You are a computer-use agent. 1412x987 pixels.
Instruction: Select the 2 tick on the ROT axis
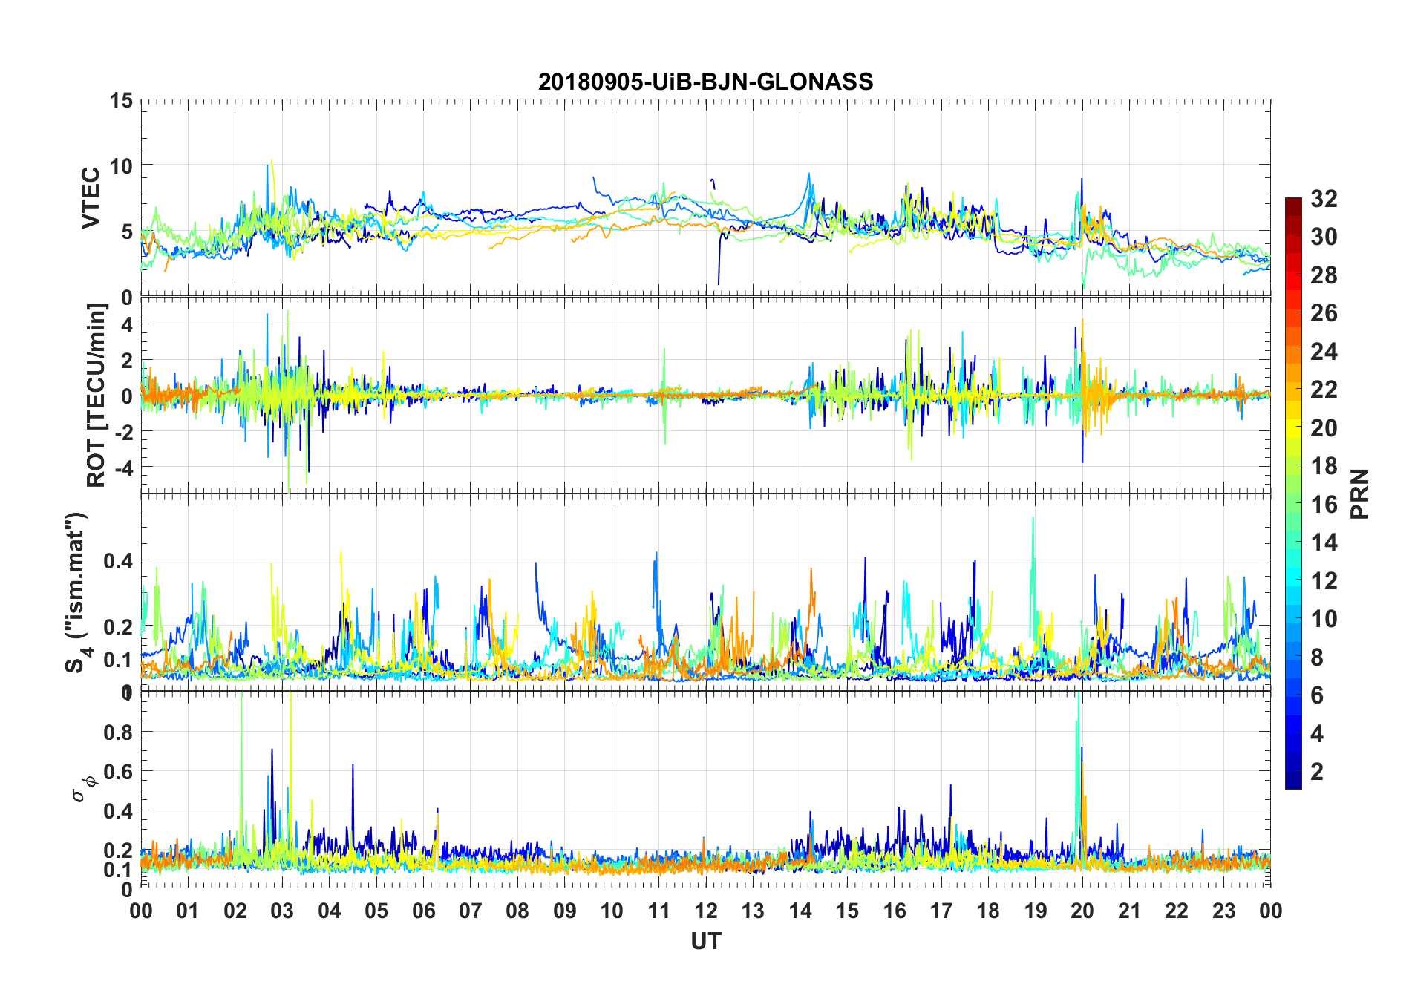(127, 360)
